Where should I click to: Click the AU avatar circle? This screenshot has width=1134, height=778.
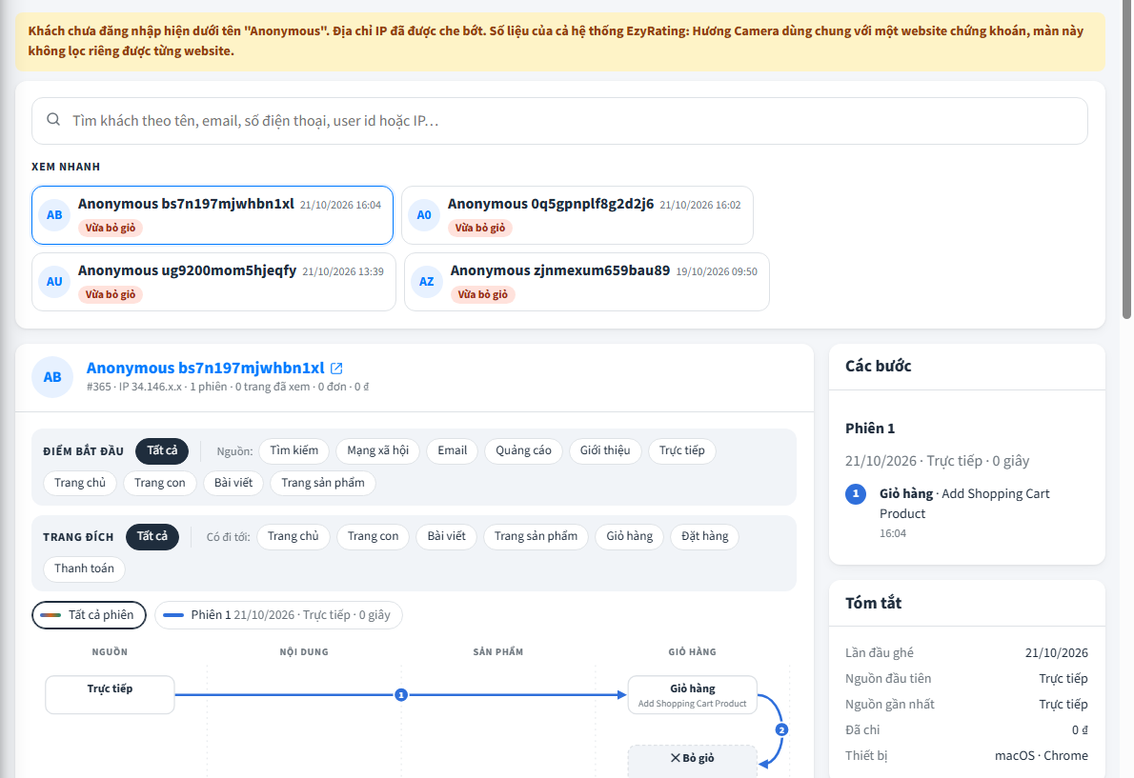tap(54, 282)
